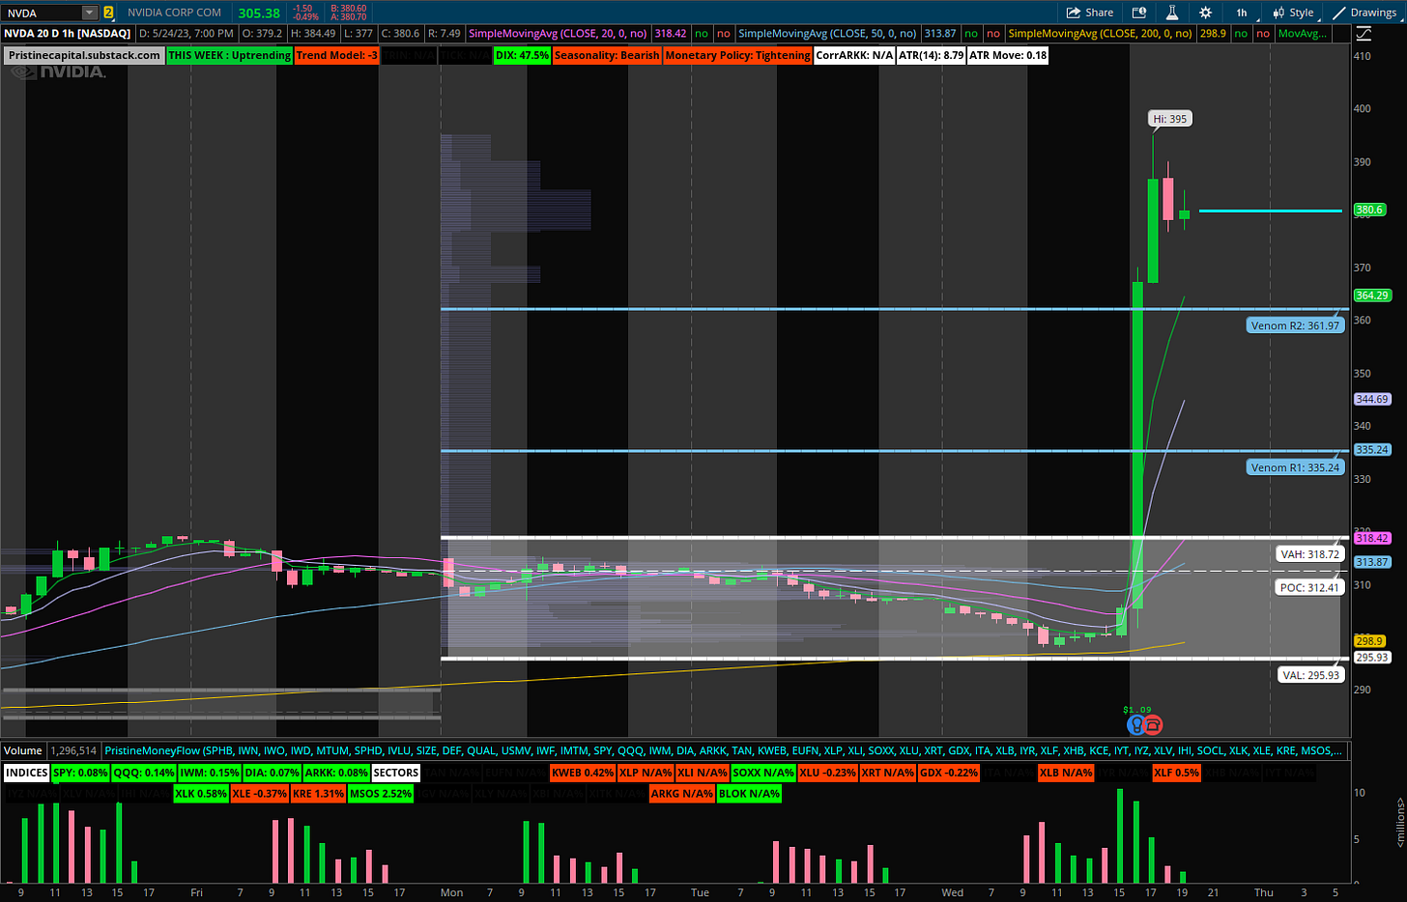Image resolution: width=1407 pixels, height=902 pixels.
Task: Click the QQQ: 0.14% label
Action: [x=144, y=773]
